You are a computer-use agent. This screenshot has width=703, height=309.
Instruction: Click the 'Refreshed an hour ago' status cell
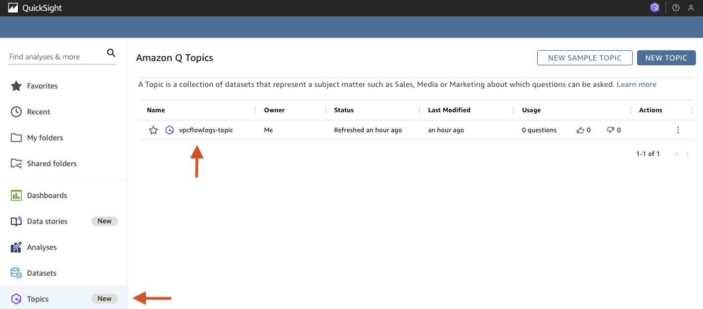click(368, 130)
